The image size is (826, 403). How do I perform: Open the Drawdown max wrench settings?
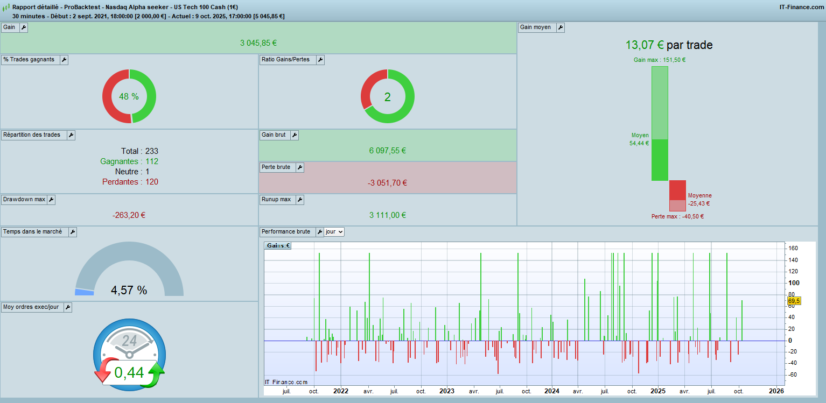point(51,200)
